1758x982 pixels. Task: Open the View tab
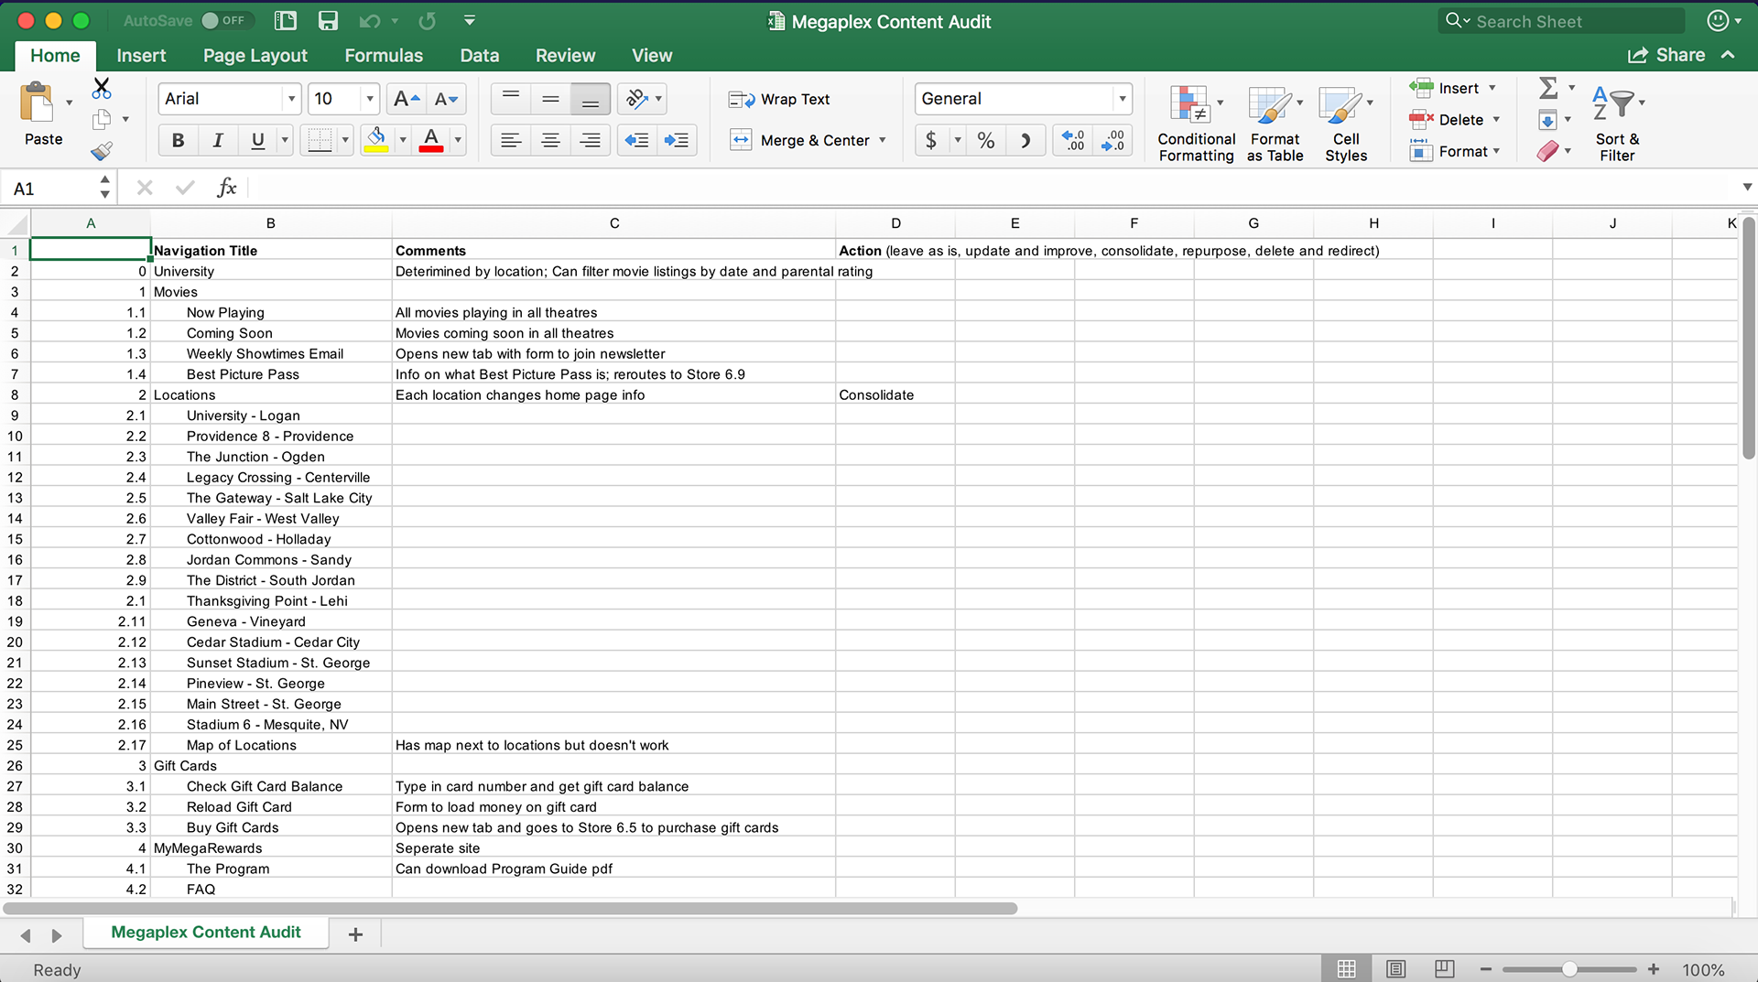pos(652,55)
